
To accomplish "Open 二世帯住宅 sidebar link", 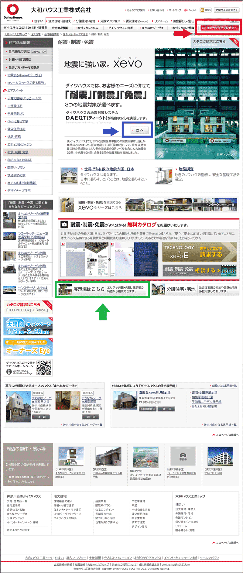I will point(15,106).
